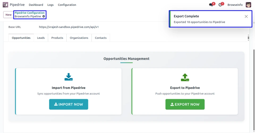Open the Logs menu

(x=50, y=5)
